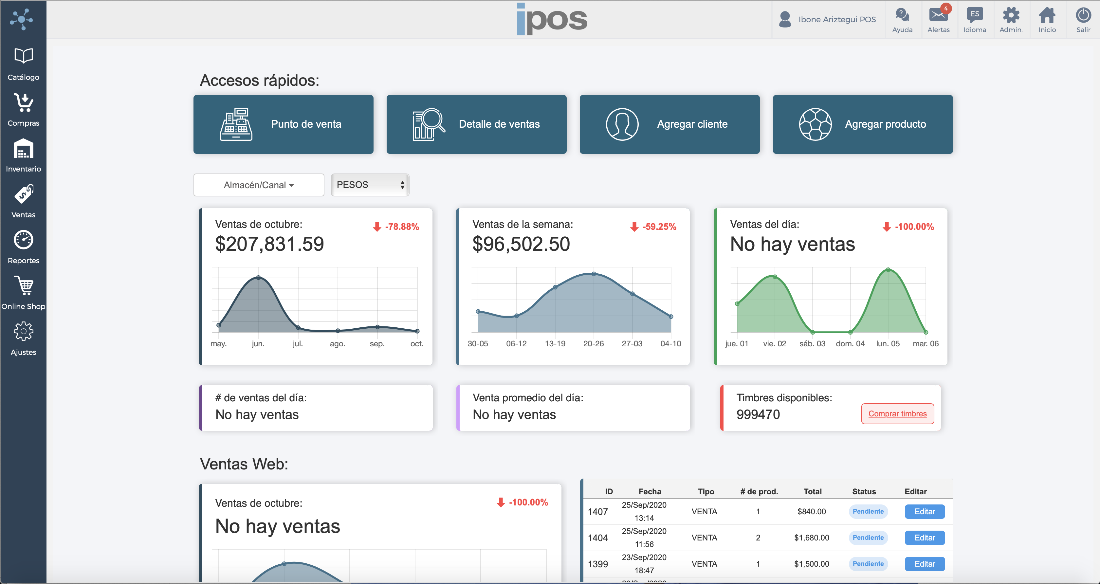Click the Comprar timbres link
This screenshot has width=1100, height=584.
tap(897, 414)
